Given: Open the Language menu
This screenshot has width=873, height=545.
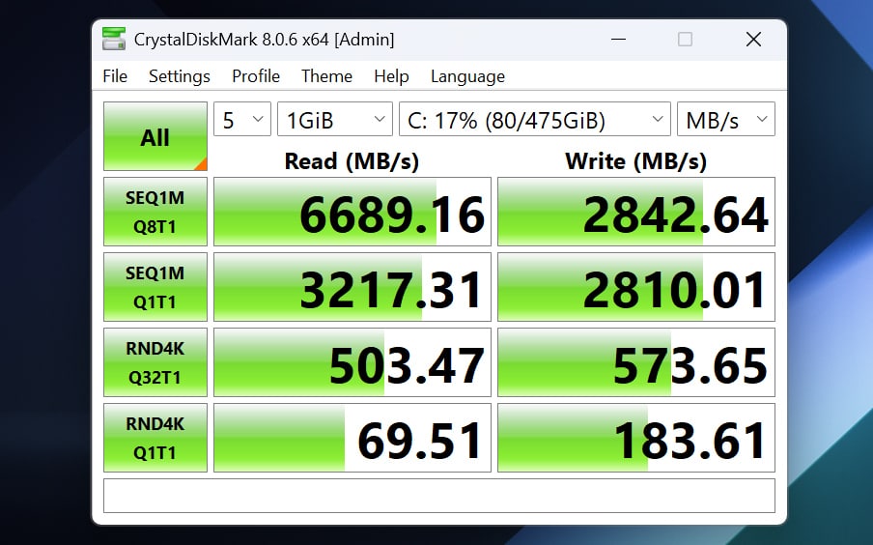Looking at the screenshot, I should [x=467, y=75].
